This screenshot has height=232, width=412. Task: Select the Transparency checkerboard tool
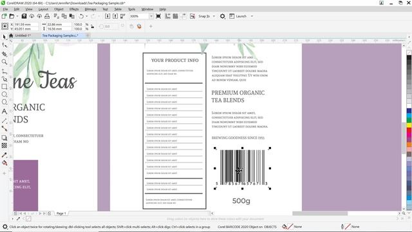pos(5,146)
